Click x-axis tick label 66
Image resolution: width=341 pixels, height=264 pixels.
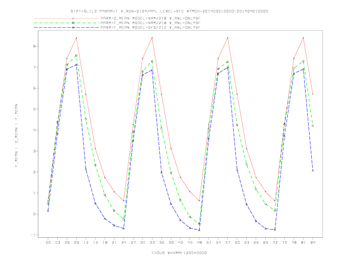256,242
